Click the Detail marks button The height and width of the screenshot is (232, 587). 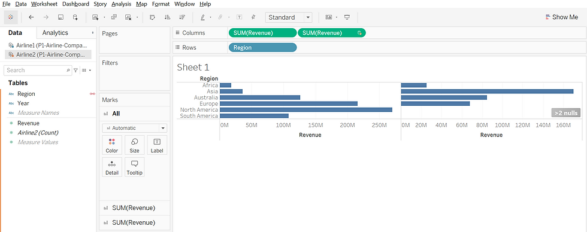click(112, 167)
